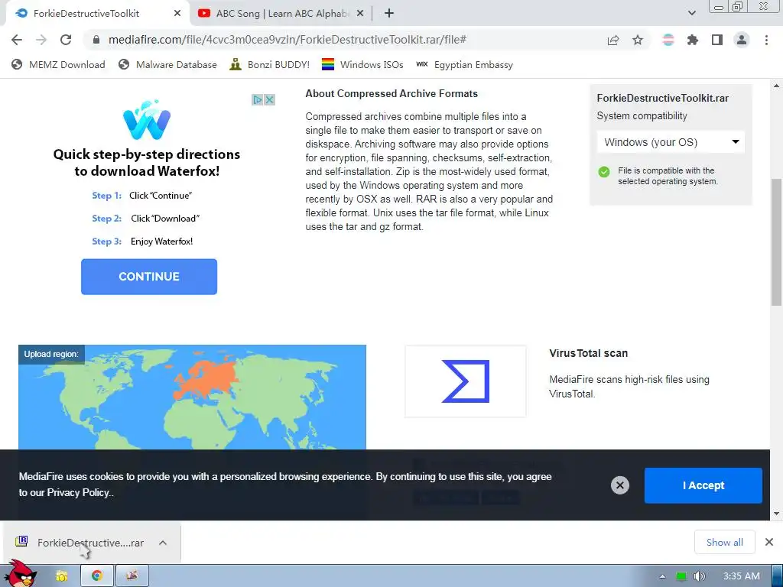This screenshot has width=783, height=587.
Task: Click the Chrome taskbar icon
Action: pos(97,576)
